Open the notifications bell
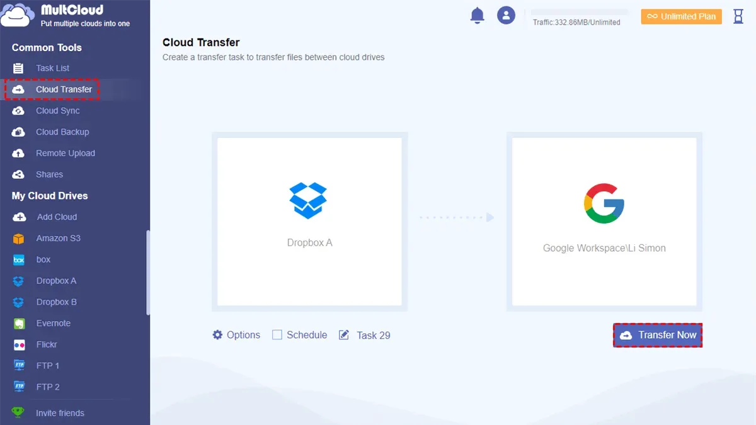Viewport: 756px width, 425px height. 478,16
